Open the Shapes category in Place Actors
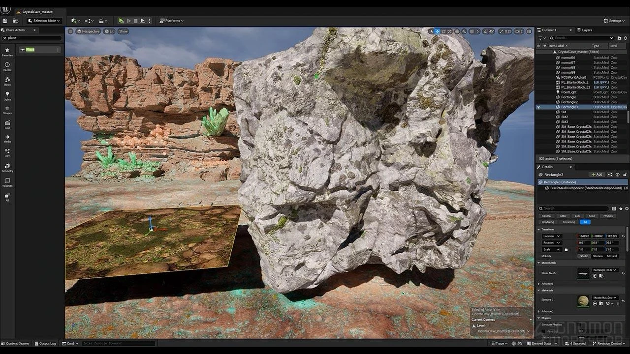Viewport: 630px width, 354px height. 7,110
